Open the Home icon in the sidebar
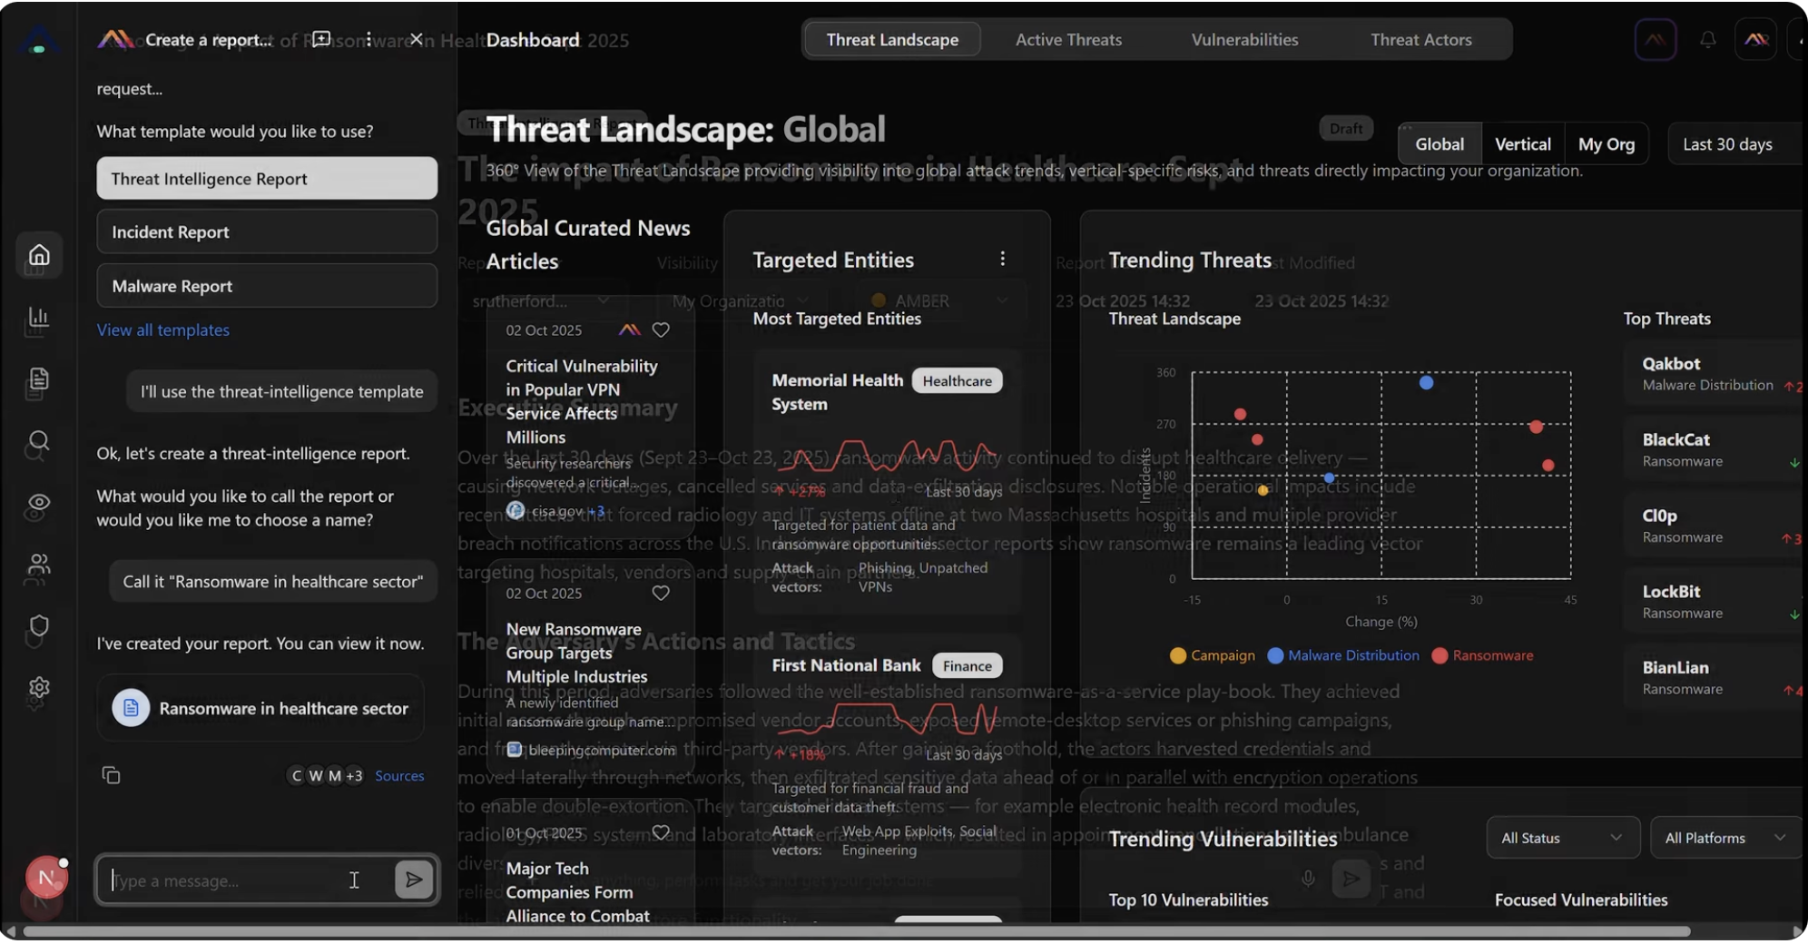The image size is (1808, 944). click(39, 255)
